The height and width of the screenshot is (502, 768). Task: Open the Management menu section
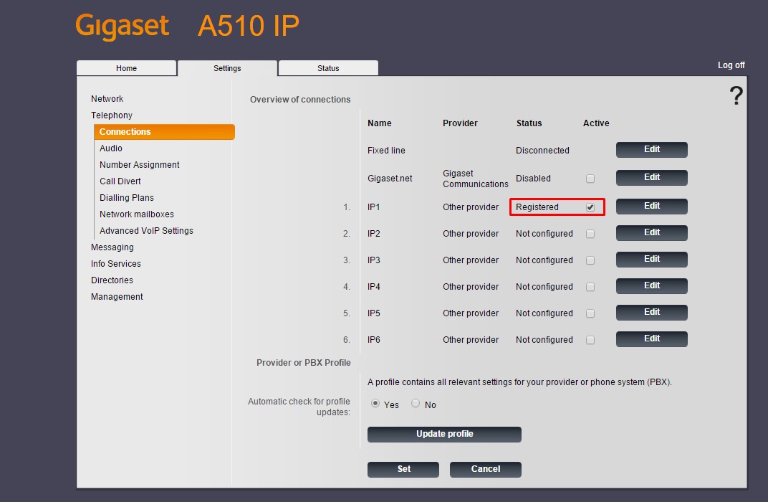pyautogui.click(x=117, y=297)
